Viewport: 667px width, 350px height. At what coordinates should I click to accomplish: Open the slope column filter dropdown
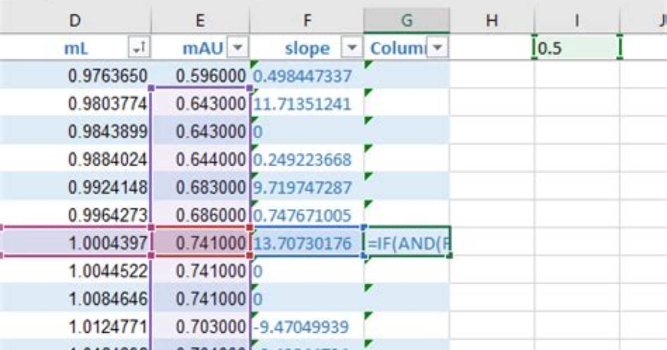352,47
